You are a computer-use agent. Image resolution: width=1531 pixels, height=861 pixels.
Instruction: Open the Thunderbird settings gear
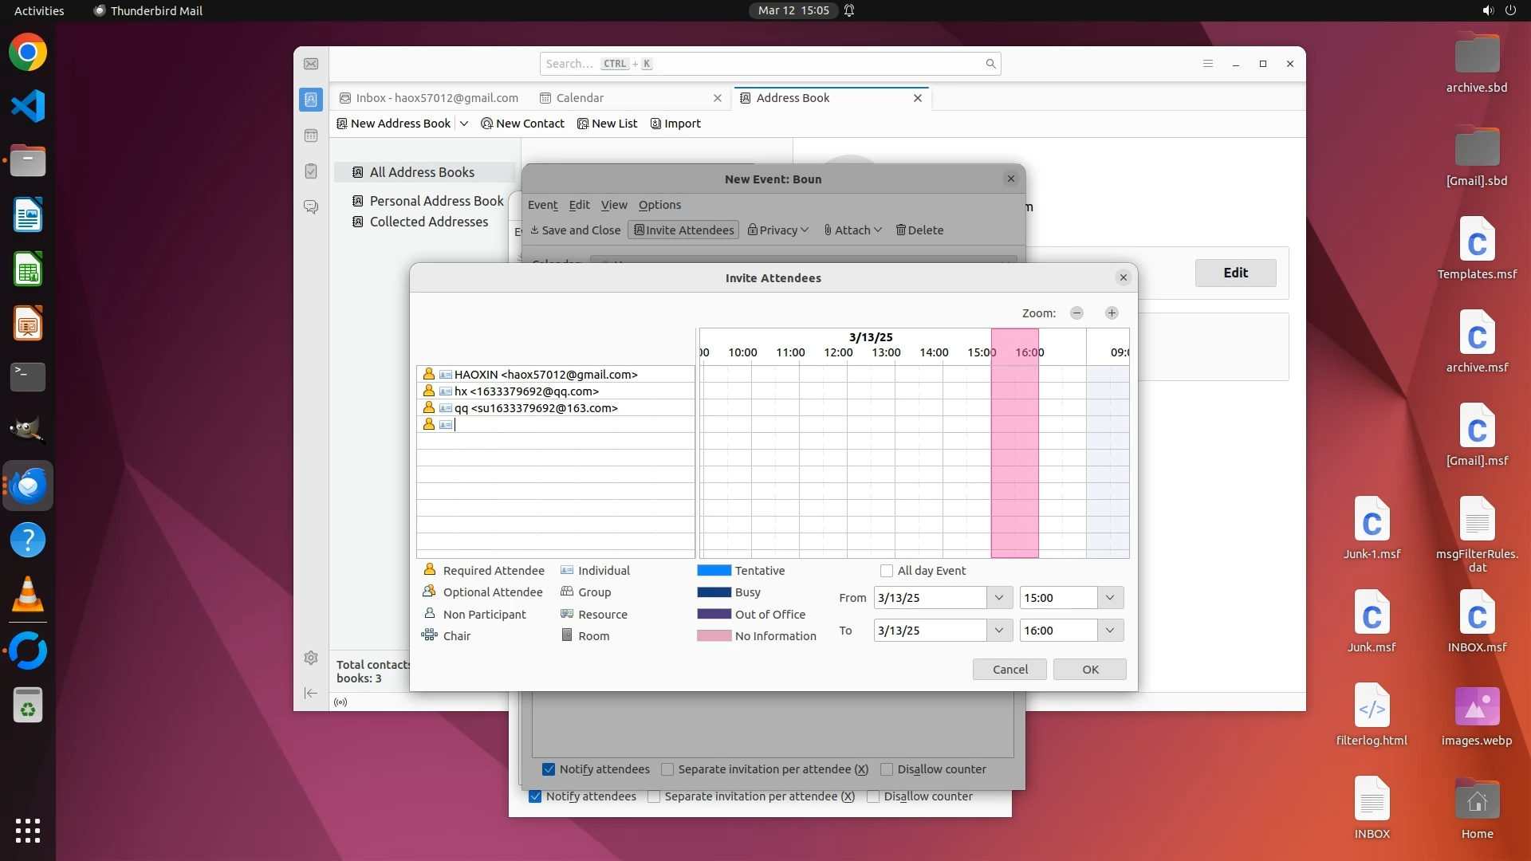point(311,658)
